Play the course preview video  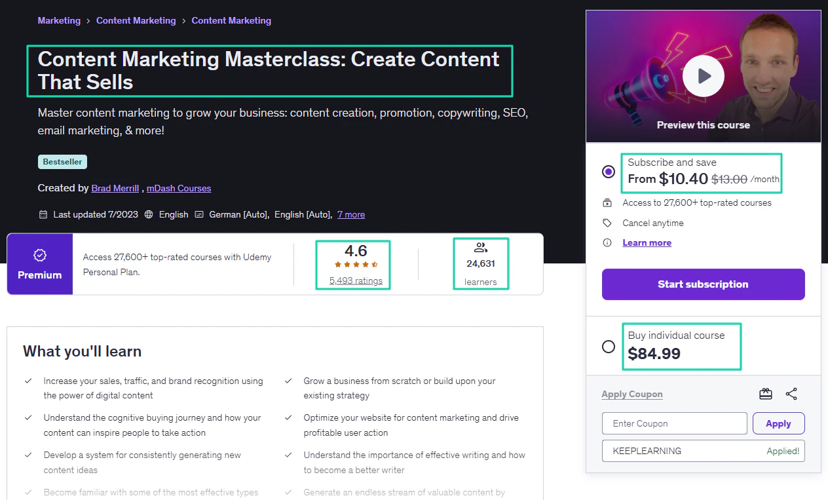pos(703,76)
